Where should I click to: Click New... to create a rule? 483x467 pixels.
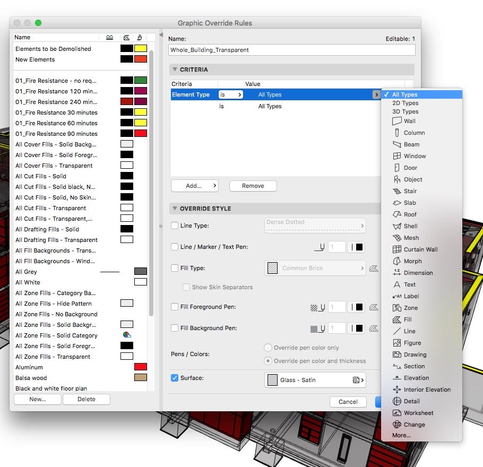(x=38, y=399)
